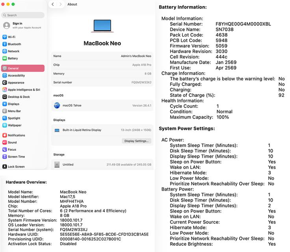Open the Accessibility icon in sidebar
The height and width of the screenshot is (252, 290).
point(5,76)
